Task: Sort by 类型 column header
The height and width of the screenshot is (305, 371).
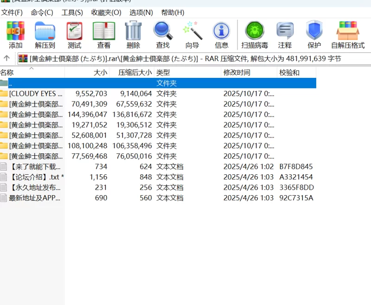Action: (187, 72)
